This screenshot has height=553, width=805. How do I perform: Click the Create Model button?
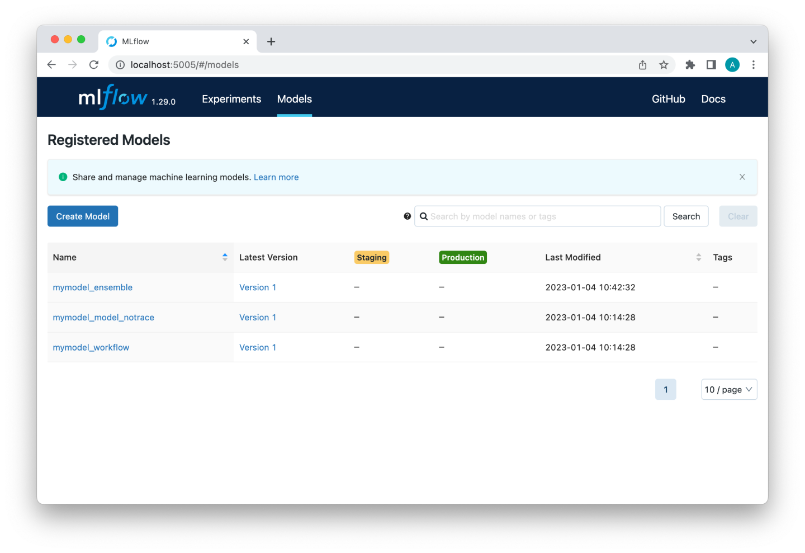82,216
